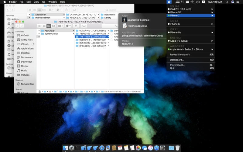This screenshot has width=243, height=152.
Task: Open Notification Center in the menu bar
Action: [x=238, y=2]
